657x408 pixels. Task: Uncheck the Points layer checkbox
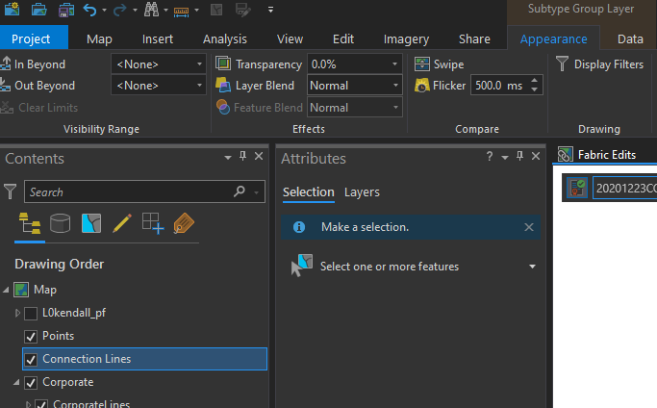[x=31, y=336]
